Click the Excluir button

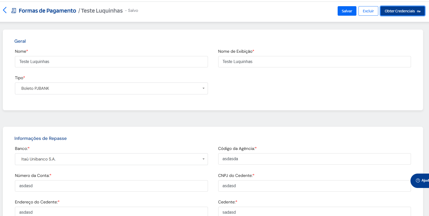[368, 11]
